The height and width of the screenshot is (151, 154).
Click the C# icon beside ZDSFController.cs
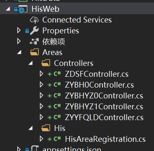(x=57, y=74)
